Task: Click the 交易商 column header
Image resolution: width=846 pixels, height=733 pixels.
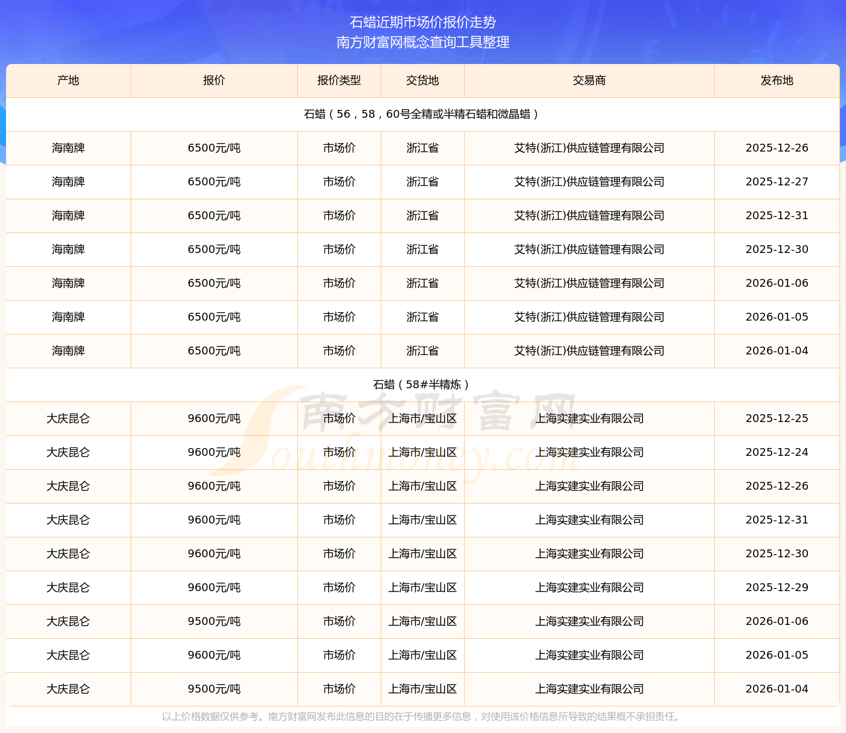Action: click(589, 80)
